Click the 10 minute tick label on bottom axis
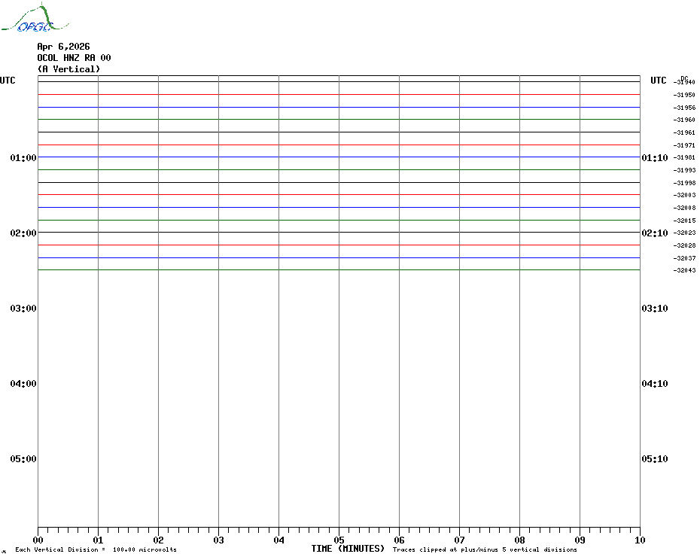Screen dimensions: 700x560 coord(640,540)
